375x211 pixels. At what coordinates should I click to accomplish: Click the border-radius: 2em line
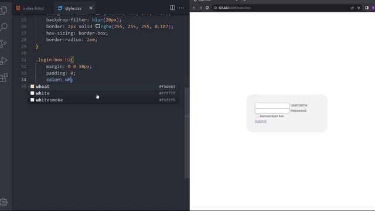tap(71, 40)
